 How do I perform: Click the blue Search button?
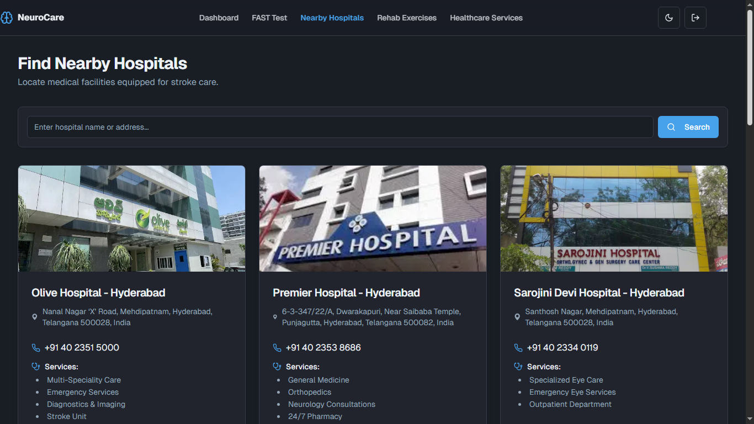coord(688,127)
